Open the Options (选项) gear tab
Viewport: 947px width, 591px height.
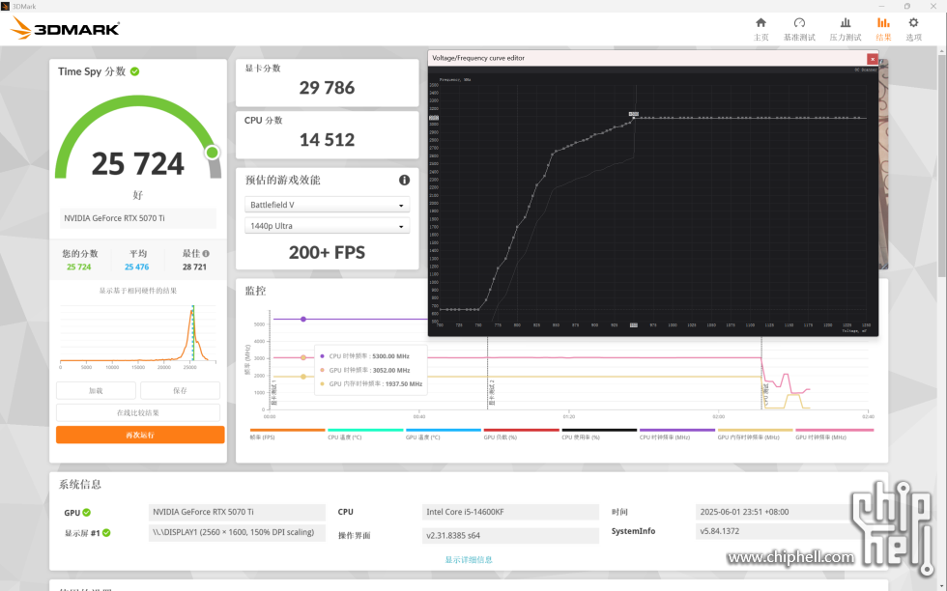[913, 28]
